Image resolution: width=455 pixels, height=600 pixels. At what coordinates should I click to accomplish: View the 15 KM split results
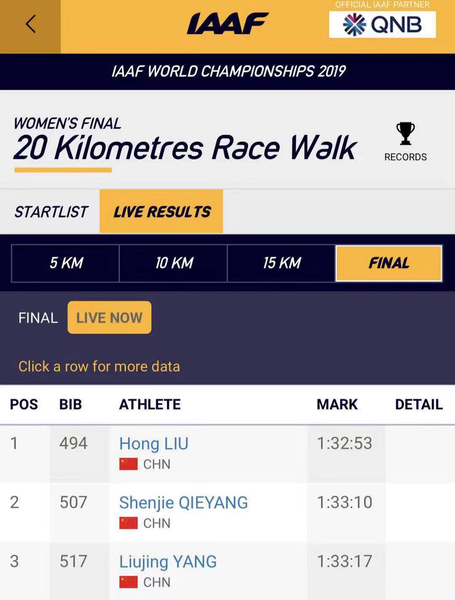[281, 263]
